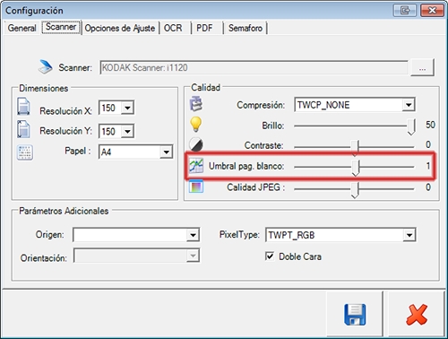The width and height of the screenshot is (448, 339).
Task: Open the Semaforo tab
Action: (246, 28)
